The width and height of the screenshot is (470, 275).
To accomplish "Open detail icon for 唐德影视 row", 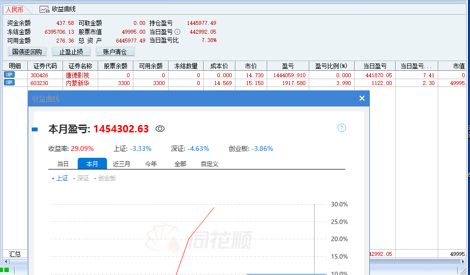I will [x=9, y=75].
